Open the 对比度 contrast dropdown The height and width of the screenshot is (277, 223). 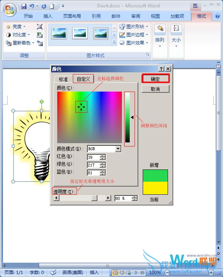(x=18, y=35)
